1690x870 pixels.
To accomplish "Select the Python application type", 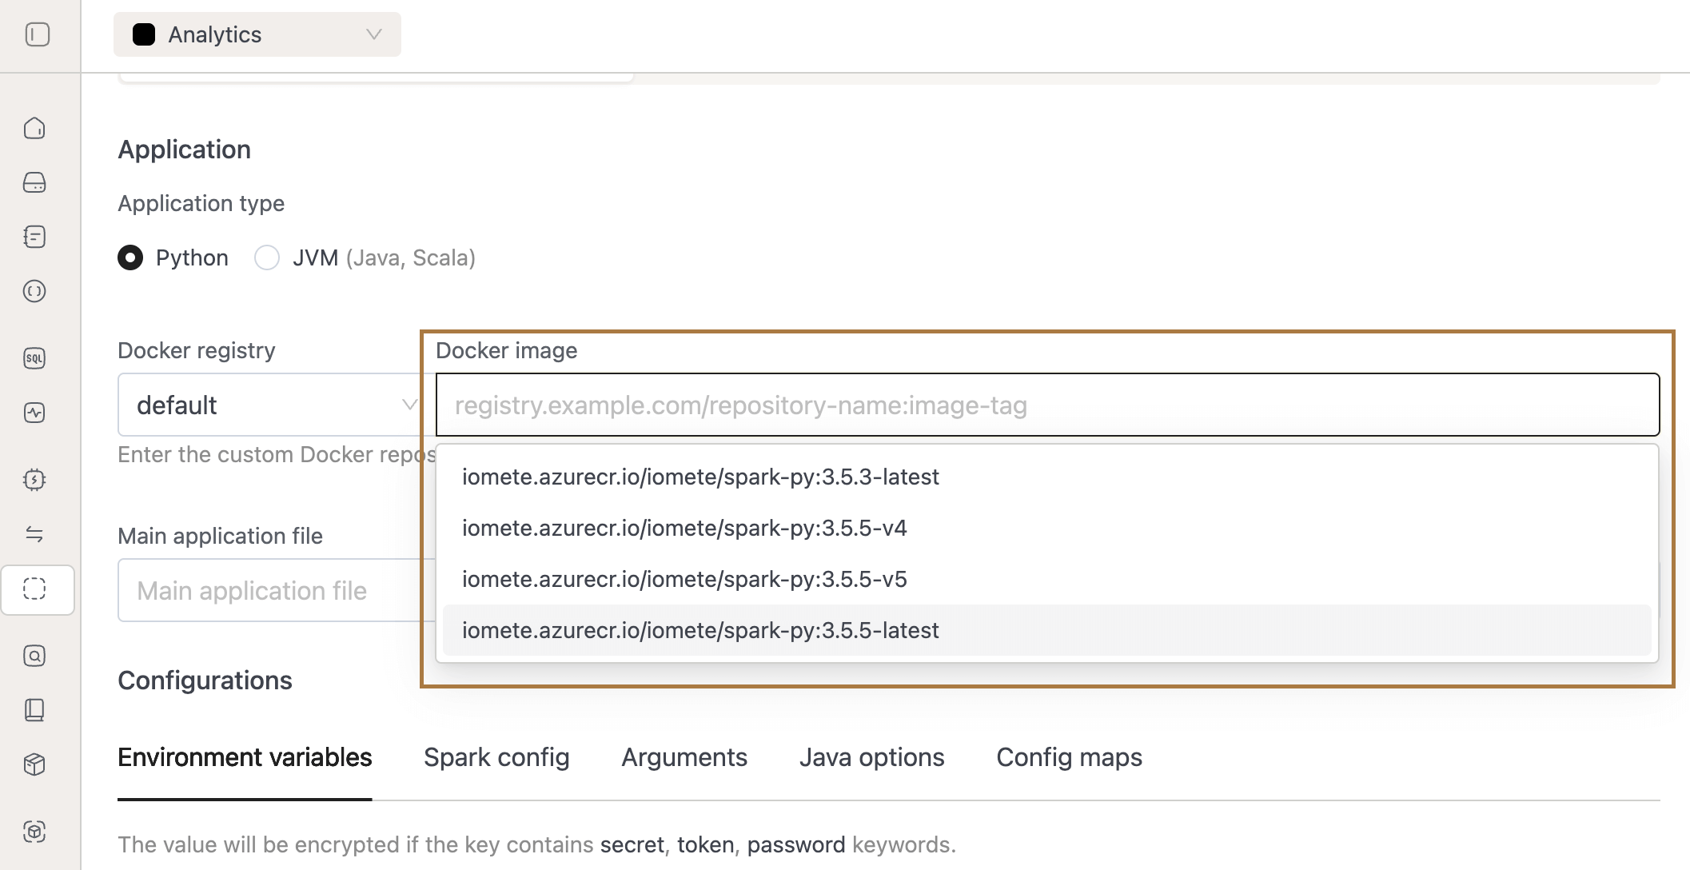I will click(130, 257).
